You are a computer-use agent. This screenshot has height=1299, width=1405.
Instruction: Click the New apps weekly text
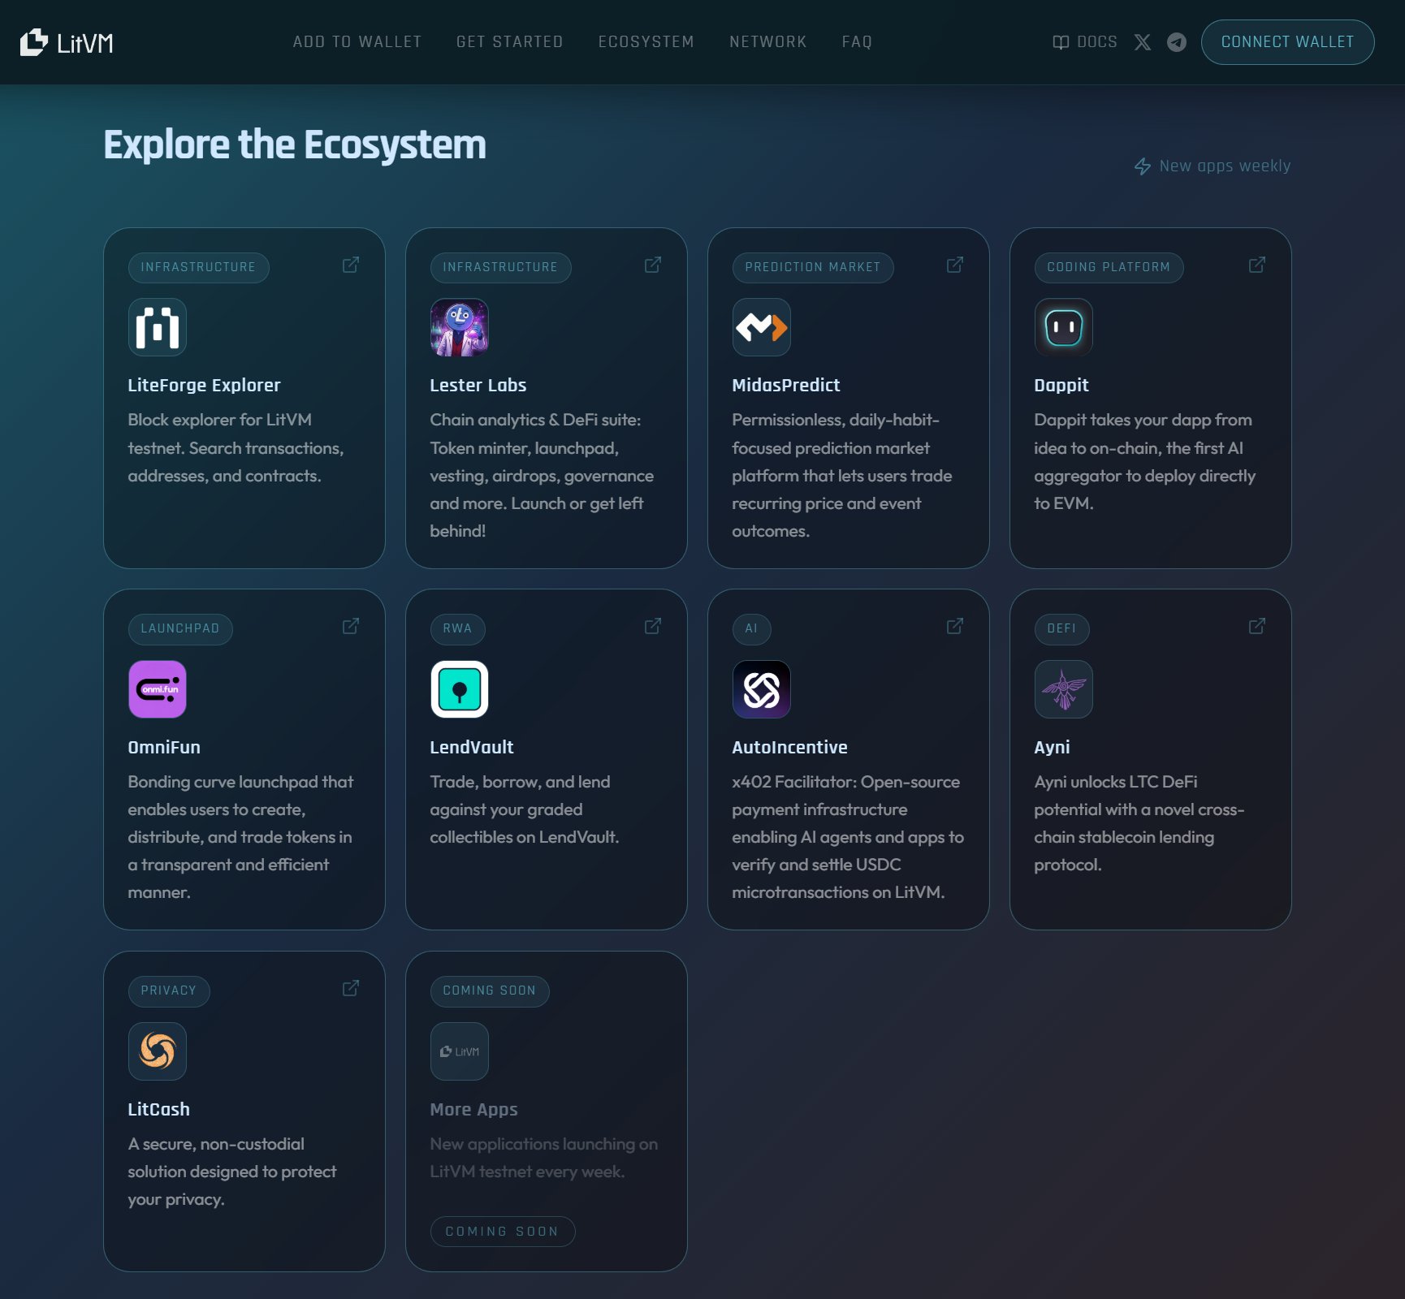1225,166
